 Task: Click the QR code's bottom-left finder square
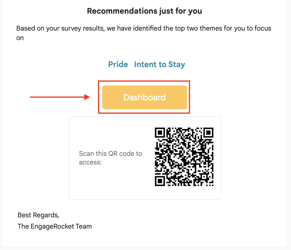160,181
